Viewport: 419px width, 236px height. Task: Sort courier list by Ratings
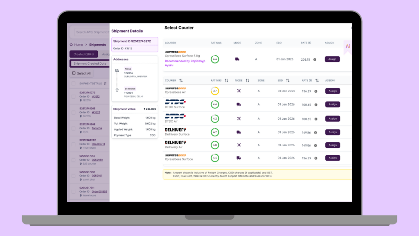(x=226, y=81)
